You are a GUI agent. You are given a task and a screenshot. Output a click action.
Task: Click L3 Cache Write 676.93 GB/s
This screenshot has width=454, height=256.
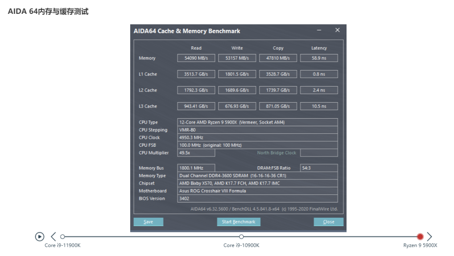(x=237, y=106)
